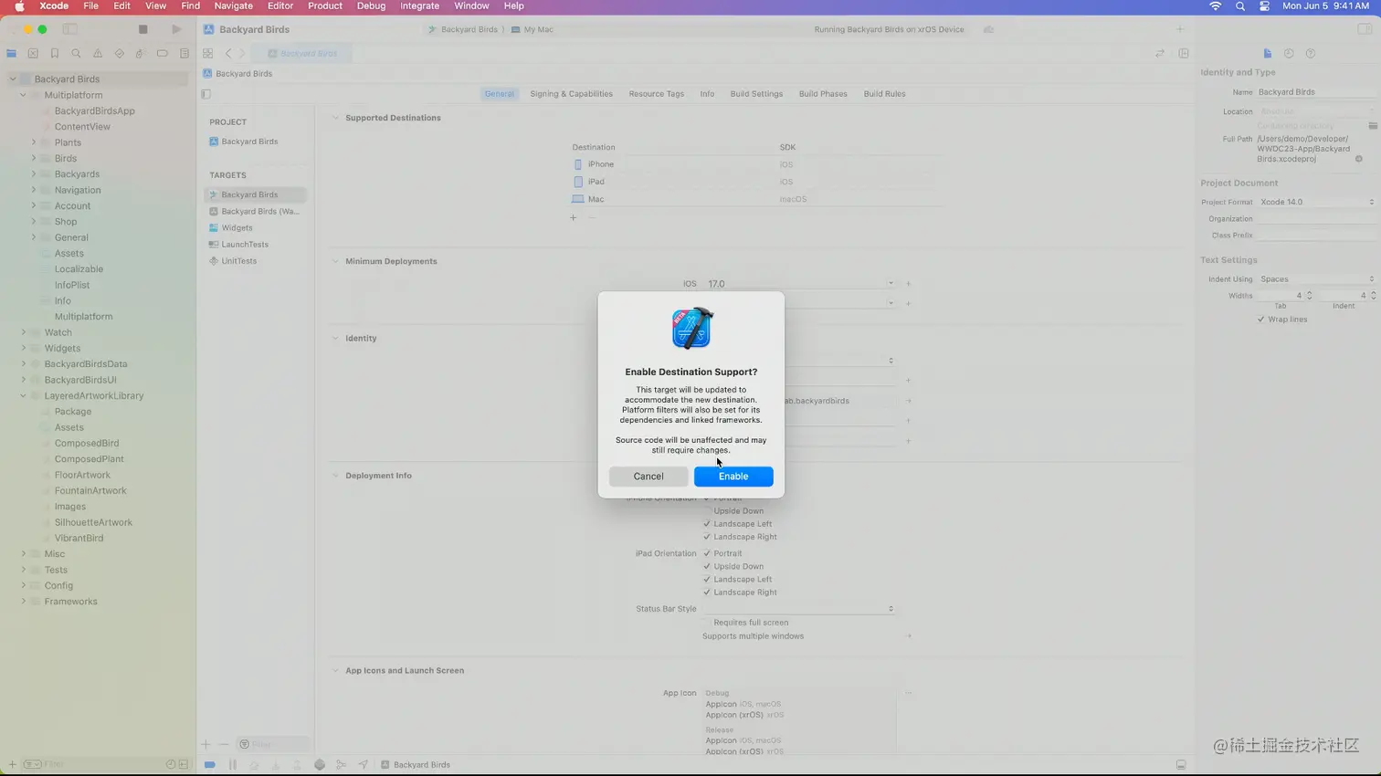
Task: Switch to the Build Settings tab
Action: [x=756, y=94]
